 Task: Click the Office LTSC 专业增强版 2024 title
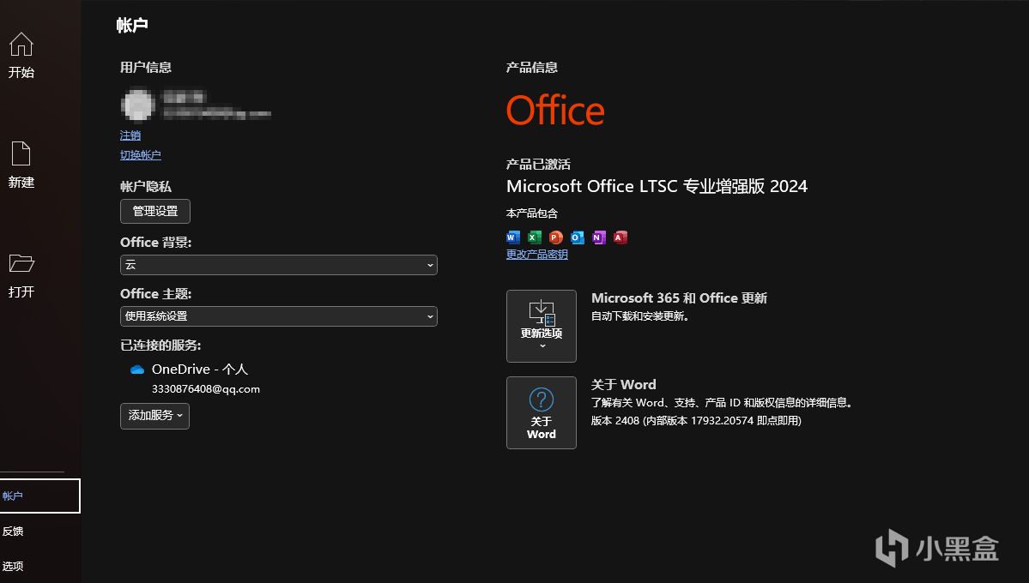click(x=657, y=186)
